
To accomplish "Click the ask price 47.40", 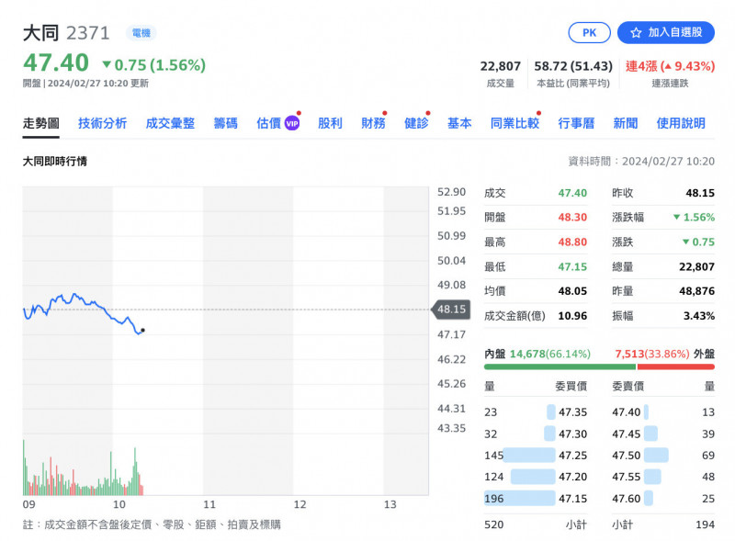I will point(626,412).
